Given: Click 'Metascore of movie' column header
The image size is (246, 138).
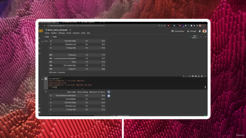Looking at the screenshot, I should [97, 92].
